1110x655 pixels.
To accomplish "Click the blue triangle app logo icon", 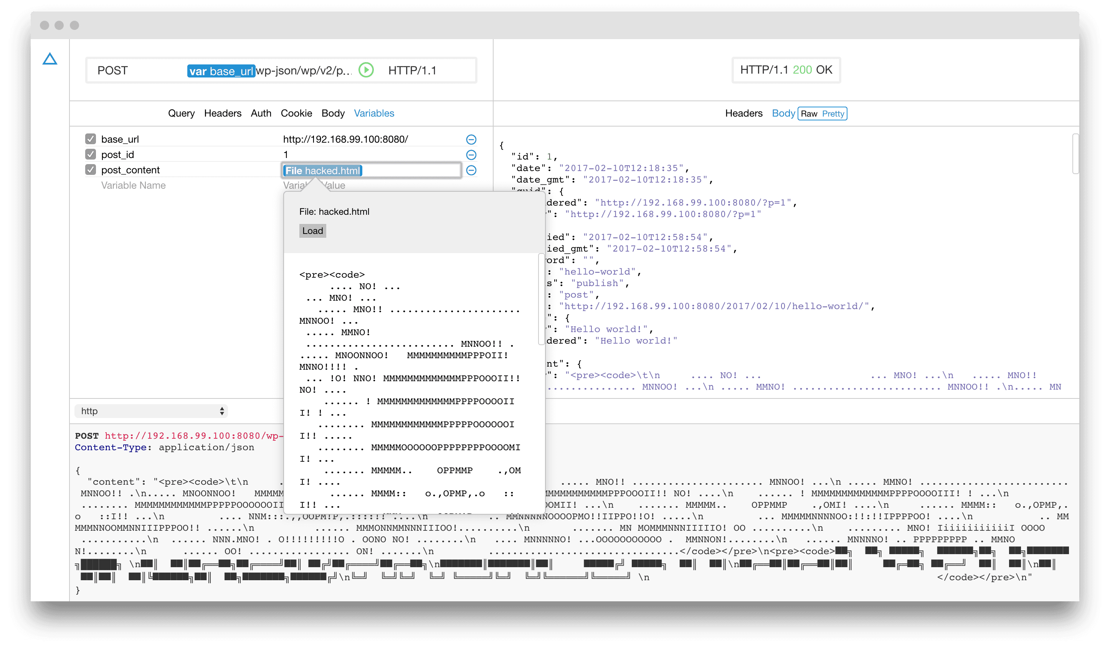I will point(50,59).
